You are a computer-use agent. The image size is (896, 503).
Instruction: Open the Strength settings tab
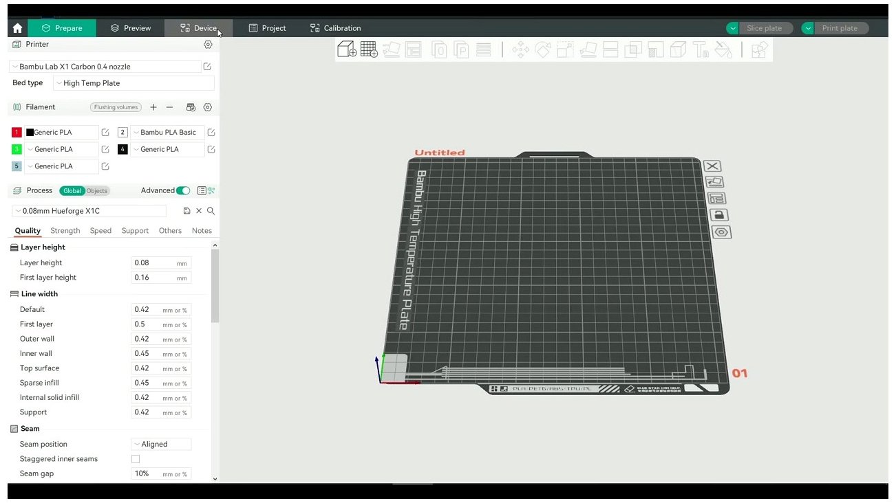(x=65, y=231)
